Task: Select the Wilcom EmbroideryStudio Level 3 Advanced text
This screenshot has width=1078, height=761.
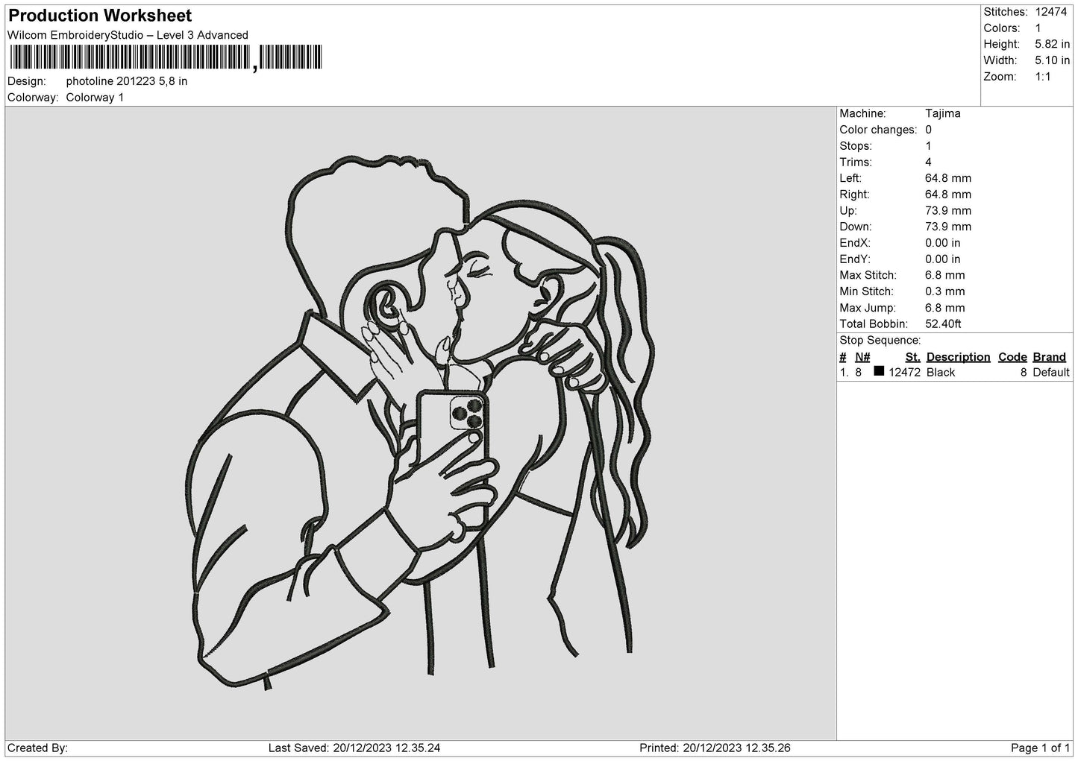Action: coord(128,35)
